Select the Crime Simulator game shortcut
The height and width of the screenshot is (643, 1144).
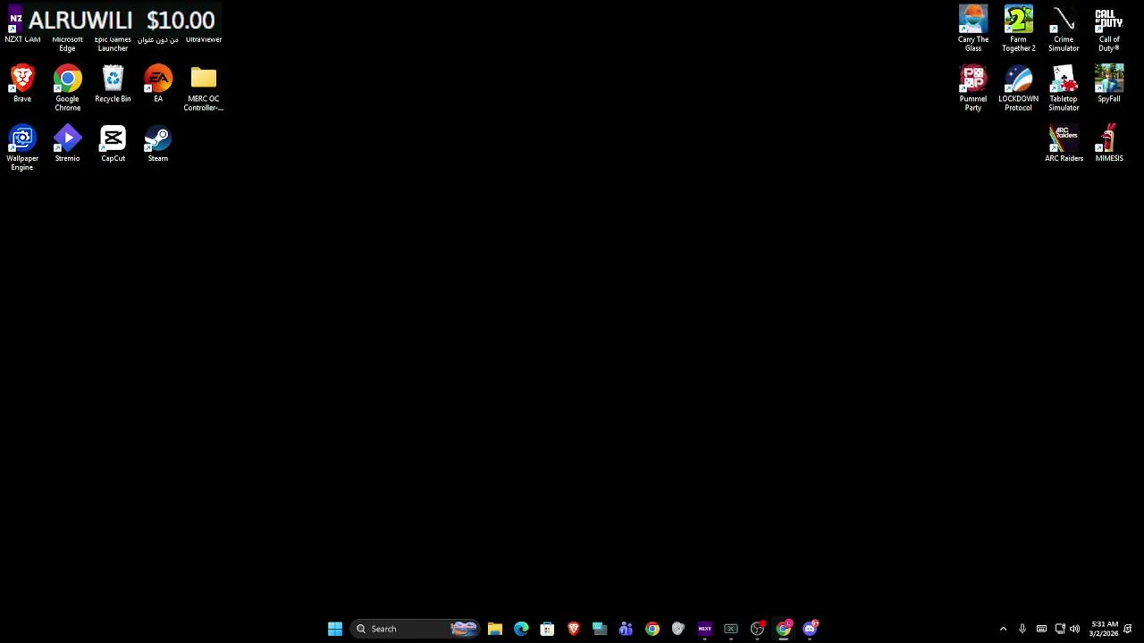tap(1064, 28)
